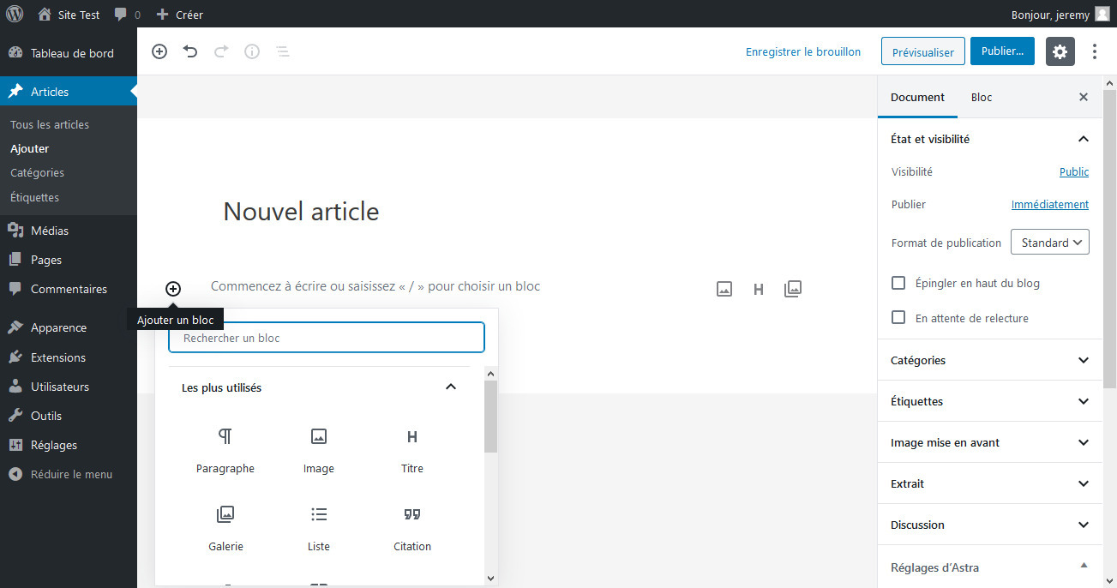Viewport: 1117px width, 588px height.
Task: Change visibility via Public link
Action: [x=1074, y=171]
